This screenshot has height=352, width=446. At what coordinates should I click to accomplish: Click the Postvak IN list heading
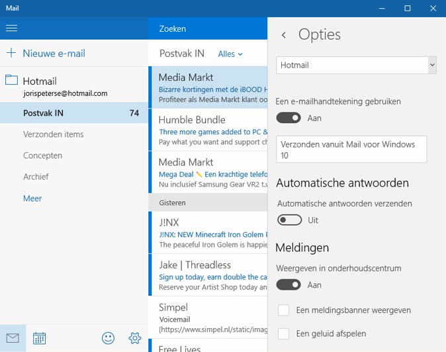point(182,54)
